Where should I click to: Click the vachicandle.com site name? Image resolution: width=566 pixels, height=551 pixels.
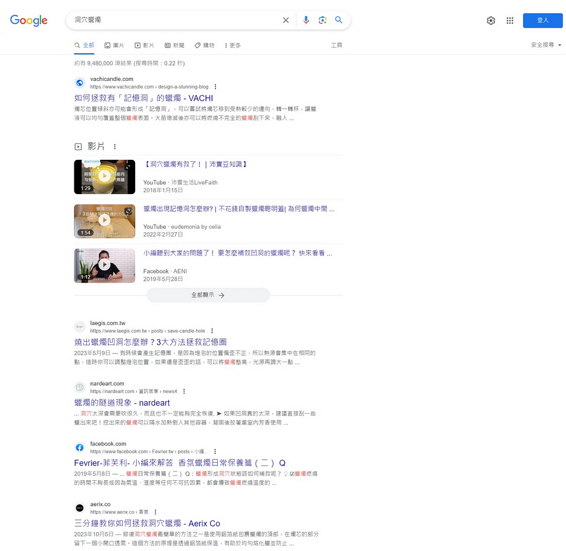pyautogui.click(x=112, y=79)
